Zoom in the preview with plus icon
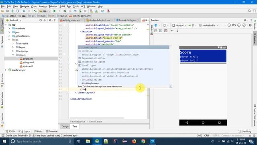Viewport: 257px width, 145px height. coord(239,25)
